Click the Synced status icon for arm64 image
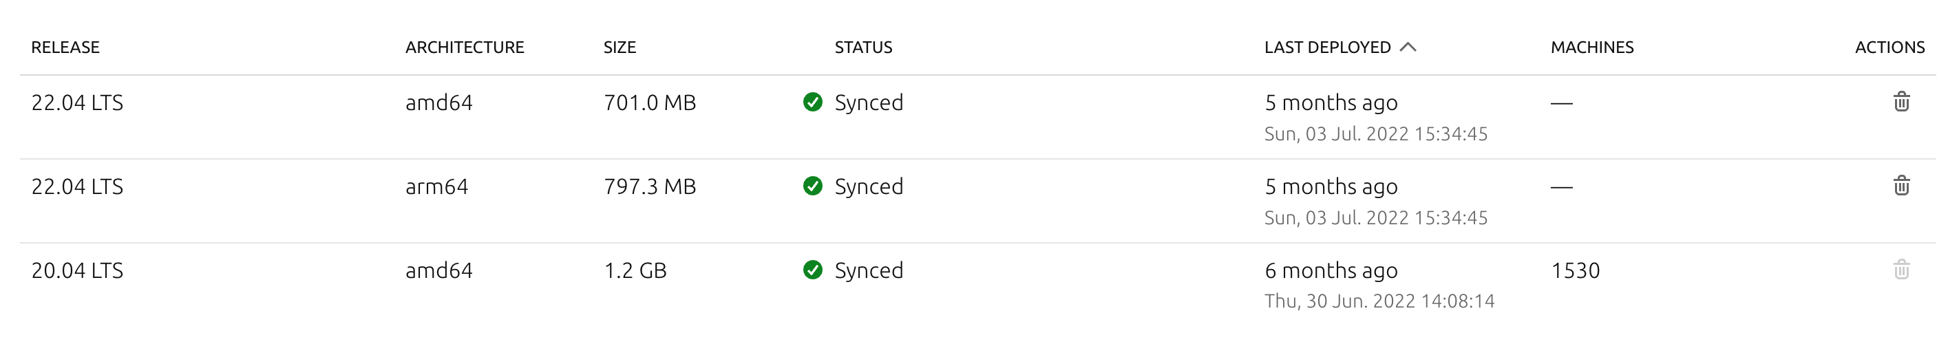Image resolution: width=1959 pixels, height=355 pixels. tap(812, 186)
